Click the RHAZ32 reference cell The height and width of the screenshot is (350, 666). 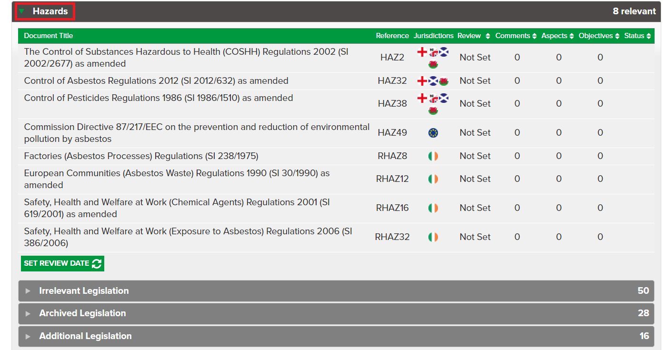pyautogui.click(x=392, y=237)
